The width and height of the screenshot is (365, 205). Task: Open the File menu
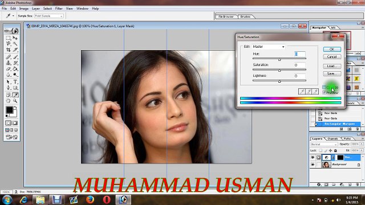(x=4, y=9)
